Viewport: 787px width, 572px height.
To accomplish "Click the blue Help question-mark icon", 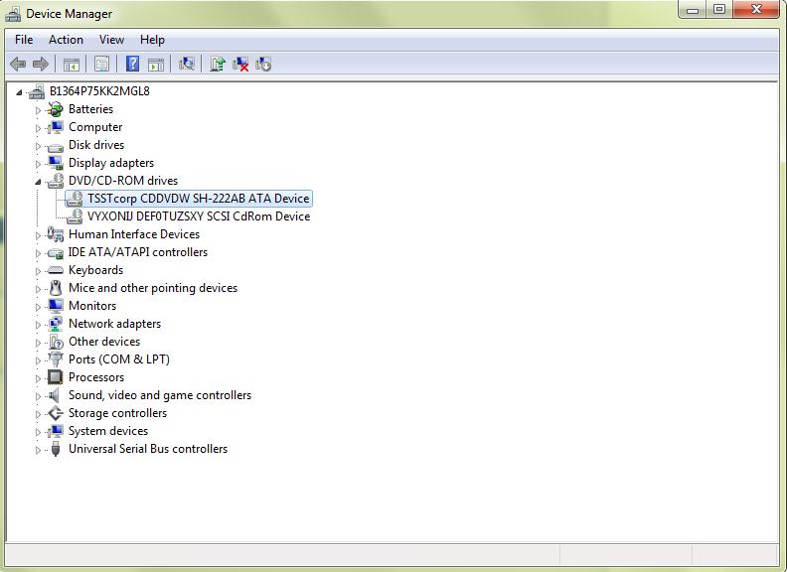I will [x=132, y=64].
